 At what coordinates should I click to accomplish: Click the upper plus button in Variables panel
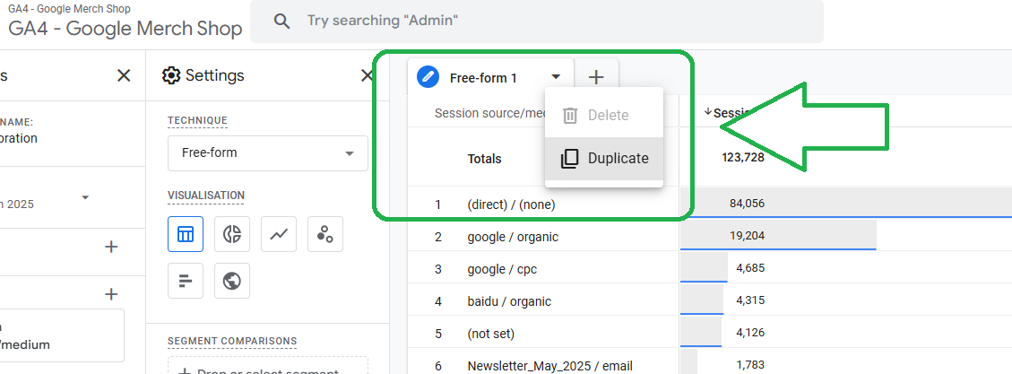[x=112, y=247]
